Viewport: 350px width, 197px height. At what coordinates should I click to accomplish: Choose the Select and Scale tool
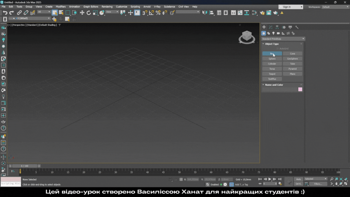coord(95,13)
